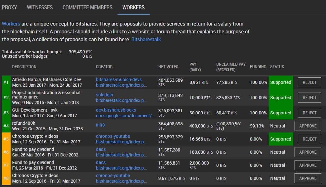Open bitsharestalk.org proposal link for worker #1
Viewport: 326px width, 187px height.
click(x=122, y=85)
